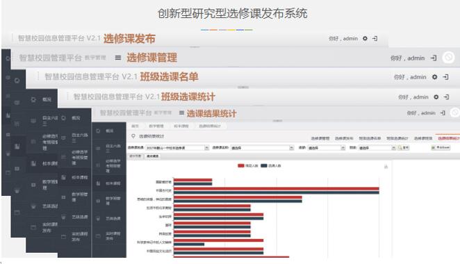The image size is (460, 264).
Task: Expand the 选修课名称 dropdown
Action: [262, 148]
